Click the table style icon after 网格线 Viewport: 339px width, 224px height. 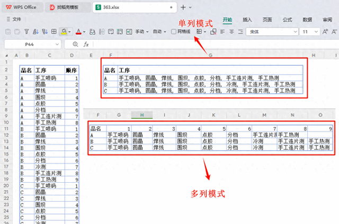pyautogui.click(x=199, y=32)
